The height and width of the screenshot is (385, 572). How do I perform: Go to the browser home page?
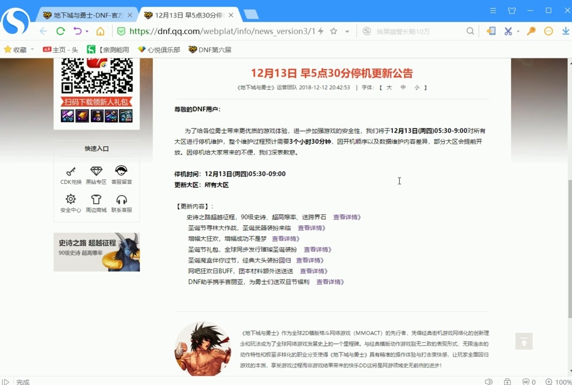[100, 32]
